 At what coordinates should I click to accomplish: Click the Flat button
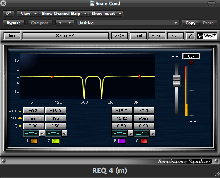tap(175, 36)
